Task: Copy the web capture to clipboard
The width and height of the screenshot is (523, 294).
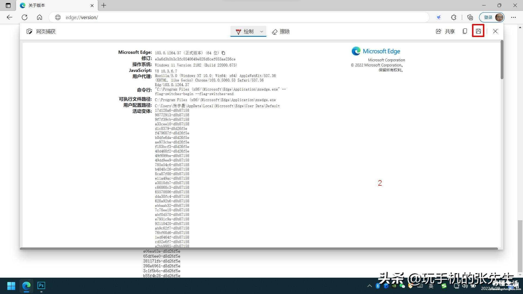Action: pyautogui.click(x=465, y=31)
